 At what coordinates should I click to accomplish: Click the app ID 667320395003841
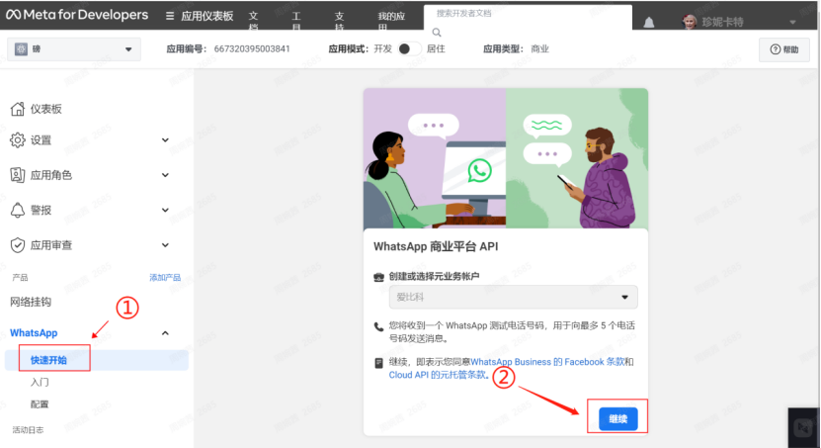click(x=252, y=48)
